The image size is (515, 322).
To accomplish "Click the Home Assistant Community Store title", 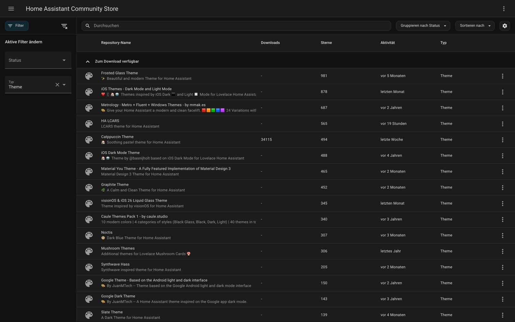I will (x=72, y=9).
